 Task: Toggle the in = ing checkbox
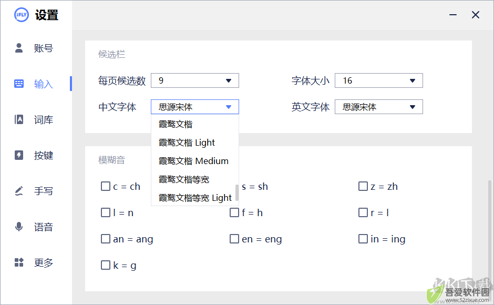click(363, 239)
